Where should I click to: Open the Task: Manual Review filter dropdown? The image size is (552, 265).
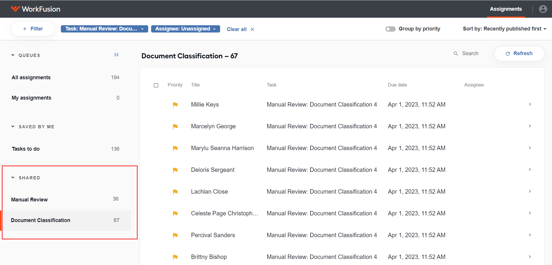point(105,29)
